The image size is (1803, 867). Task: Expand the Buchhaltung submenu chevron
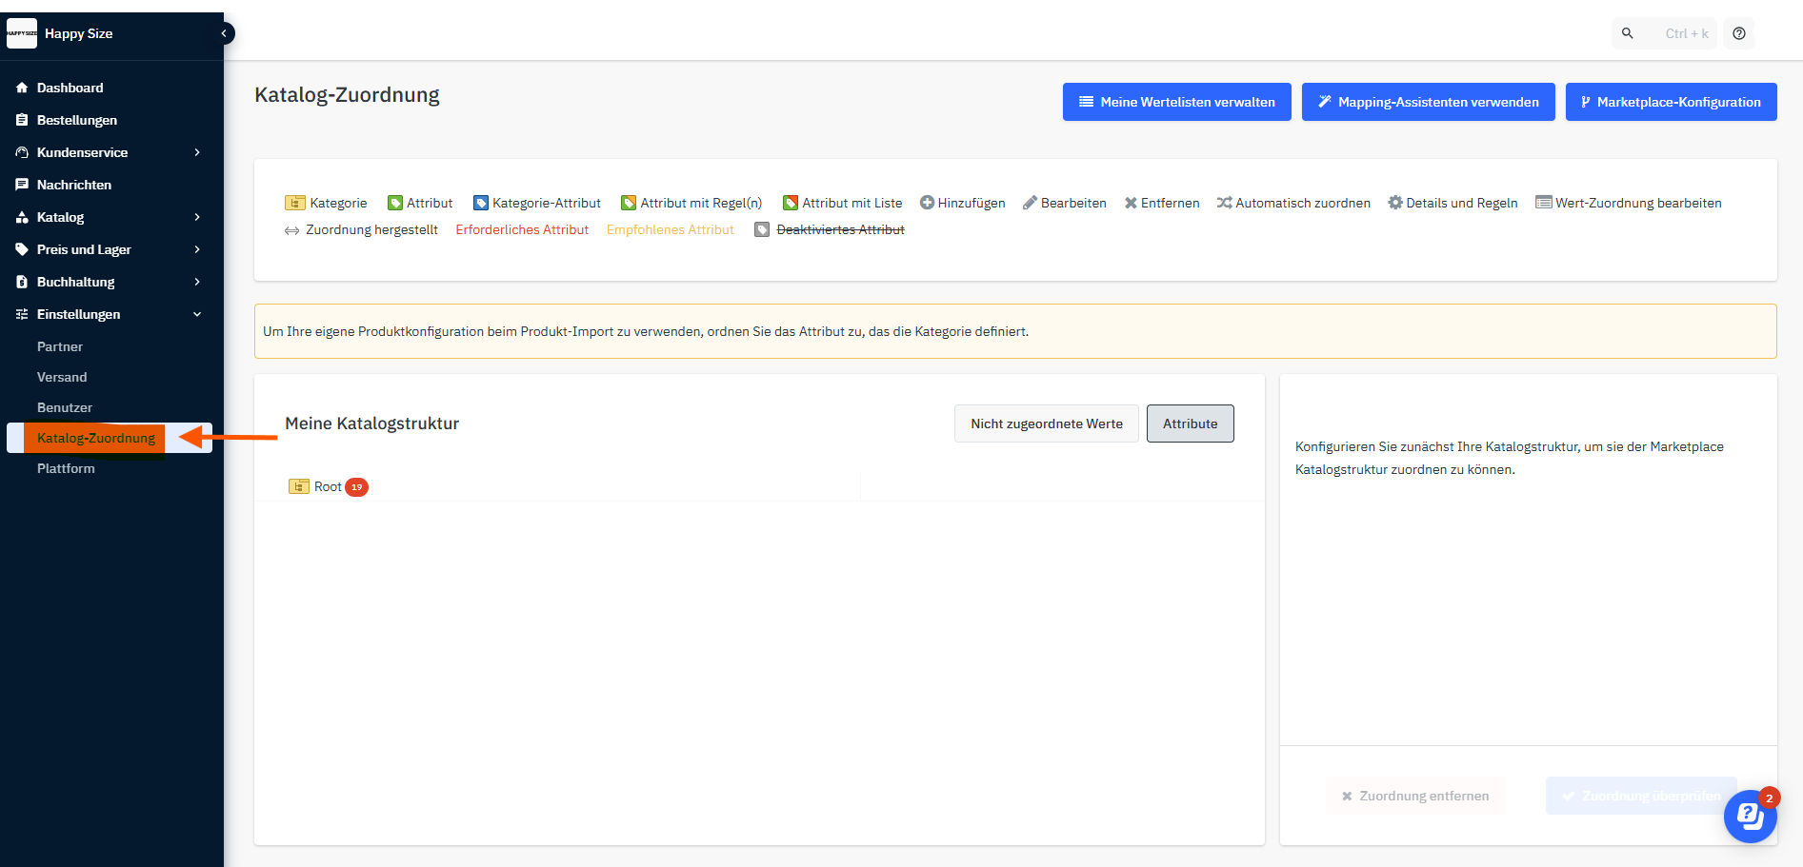point(197,282)
